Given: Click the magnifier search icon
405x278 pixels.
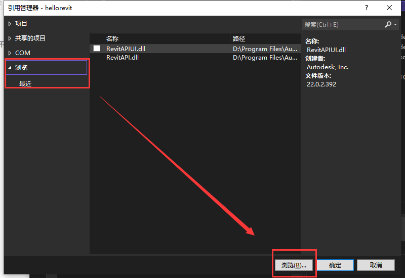Looking at the screenshot, I should point(388,24).
